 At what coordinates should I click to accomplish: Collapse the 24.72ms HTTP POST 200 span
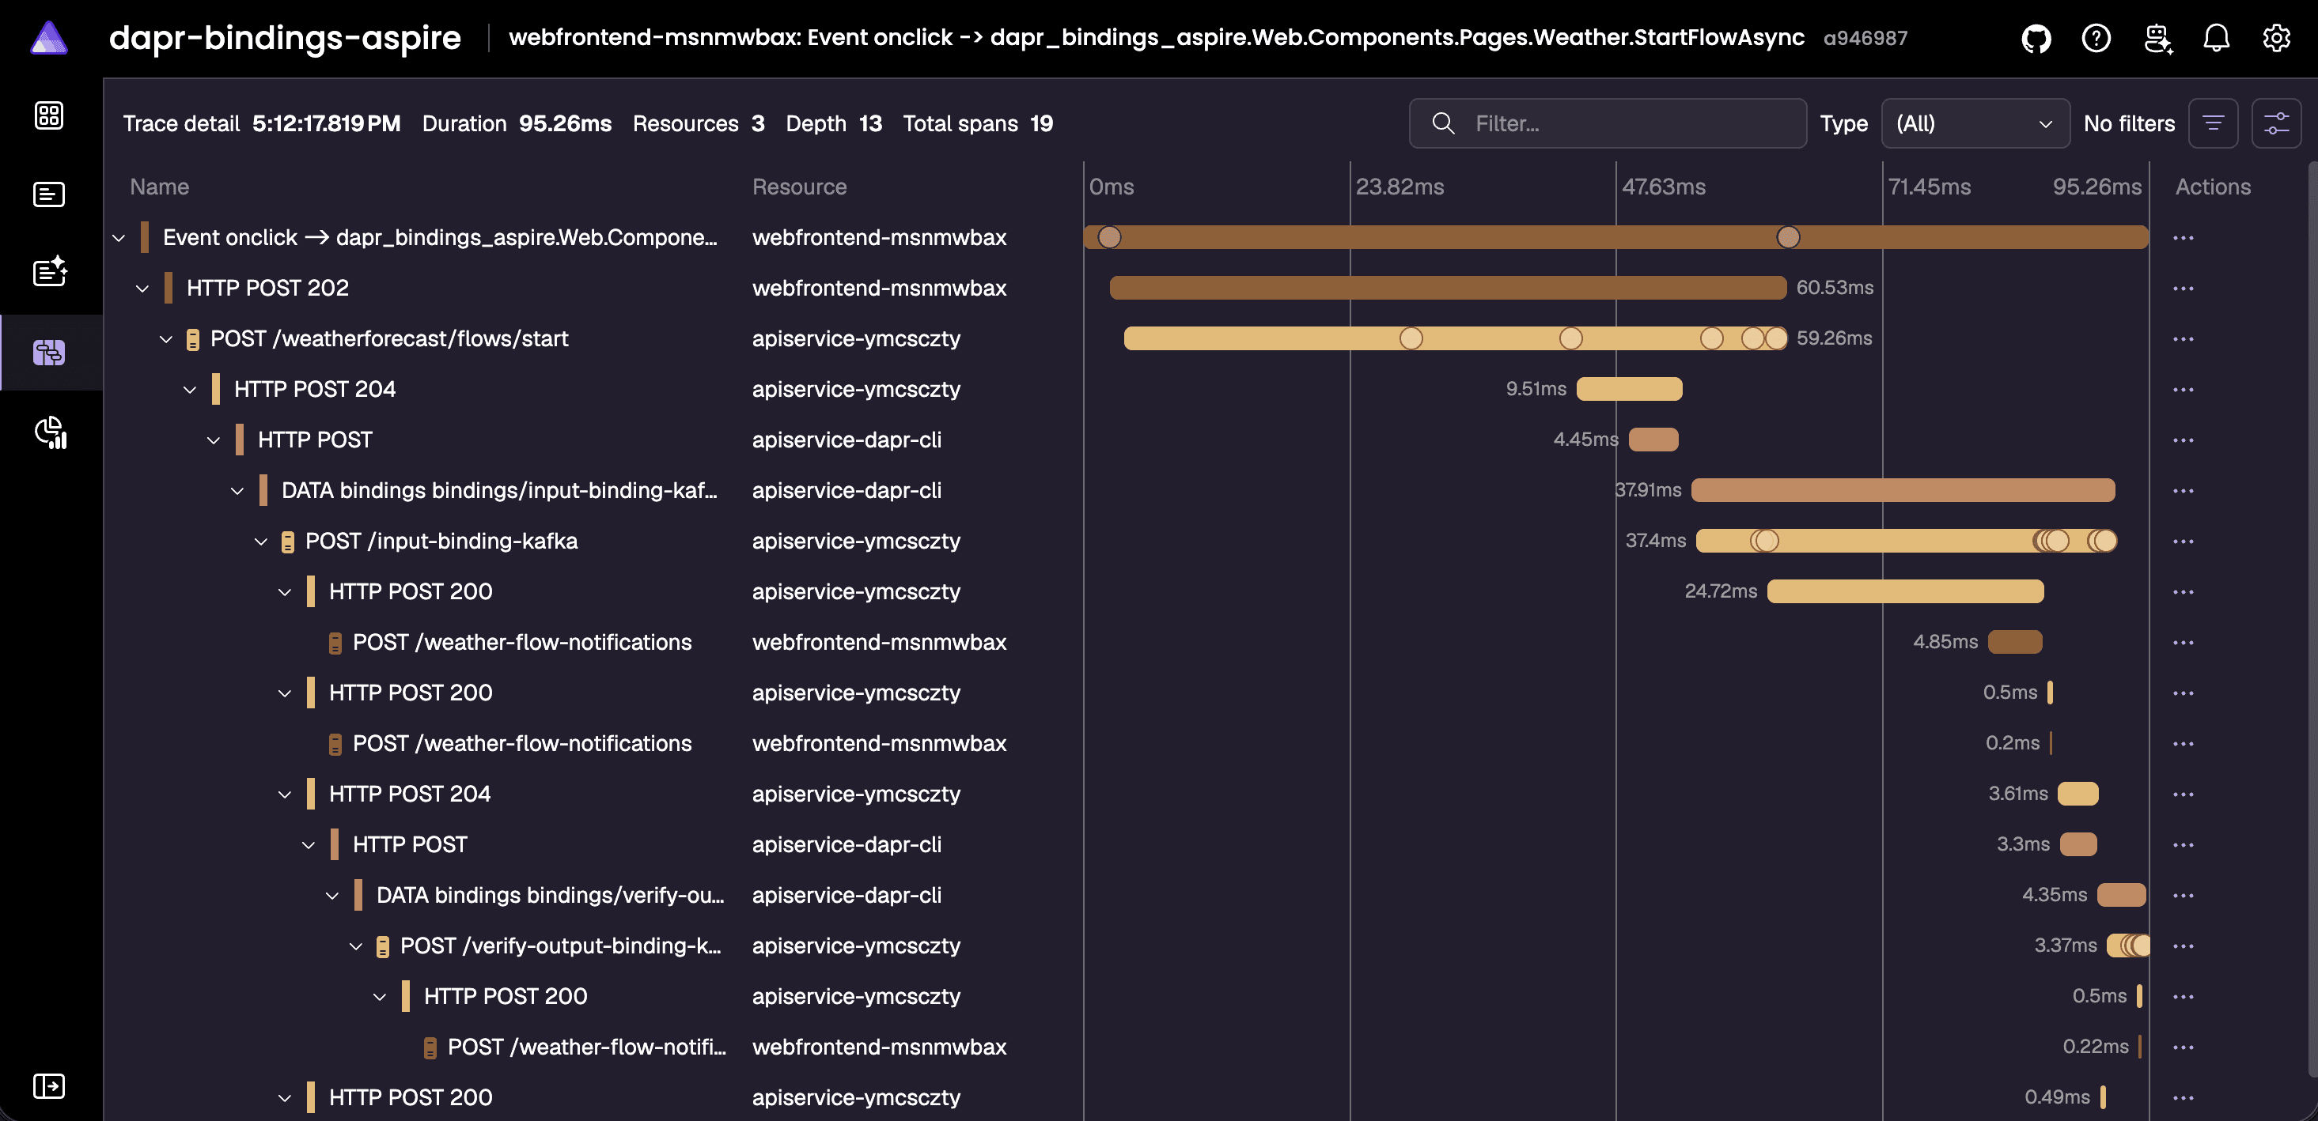(284, 592)
